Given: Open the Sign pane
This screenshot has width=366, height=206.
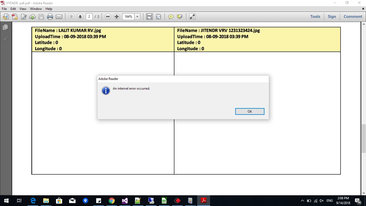Looking at the screenshot, I should click(332, 17).
